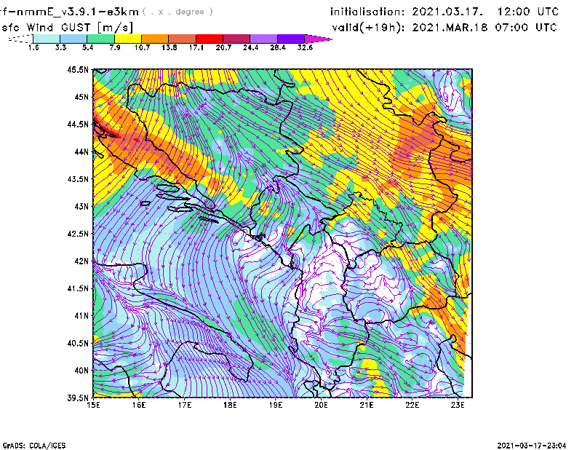Click the 19E longitude label
The width and height of the screenshot is (582, 450).
pyautogui.click(x=276, y=405)
